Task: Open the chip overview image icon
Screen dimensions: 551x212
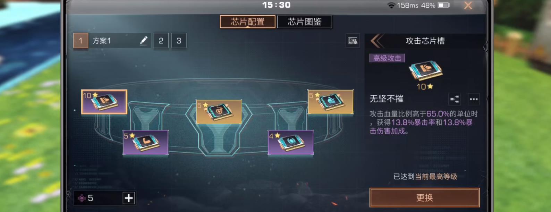Action: (353, 41)
